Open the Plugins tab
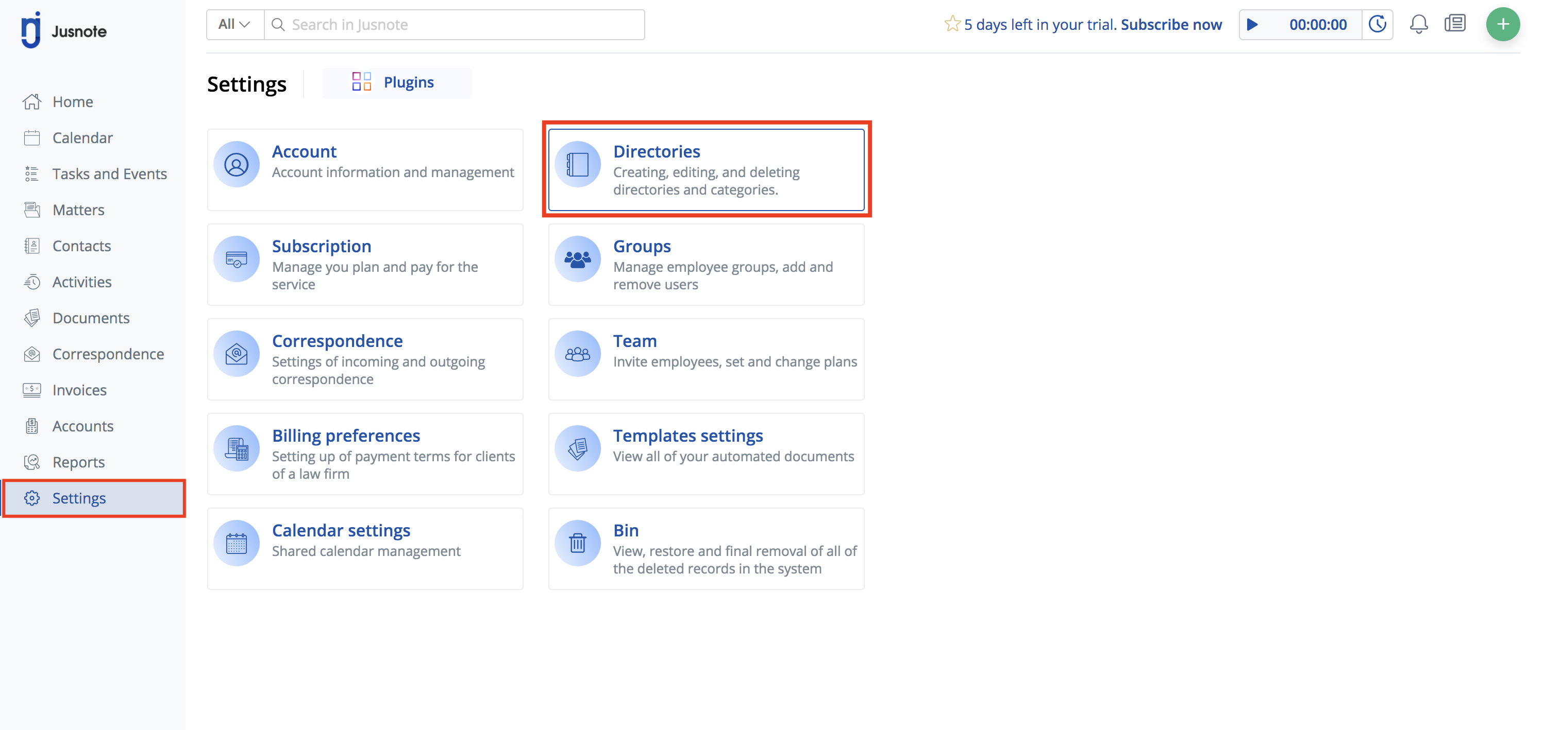The image size is (1544, 730). 396,83
